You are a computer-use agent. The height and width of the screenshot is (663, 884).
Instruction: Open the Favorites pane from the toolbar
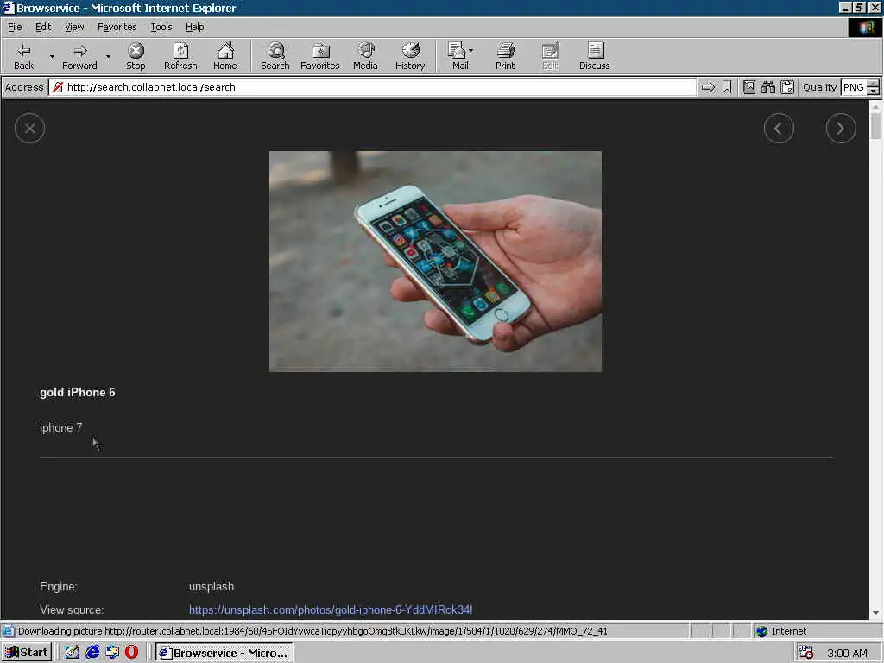[319, 56]
